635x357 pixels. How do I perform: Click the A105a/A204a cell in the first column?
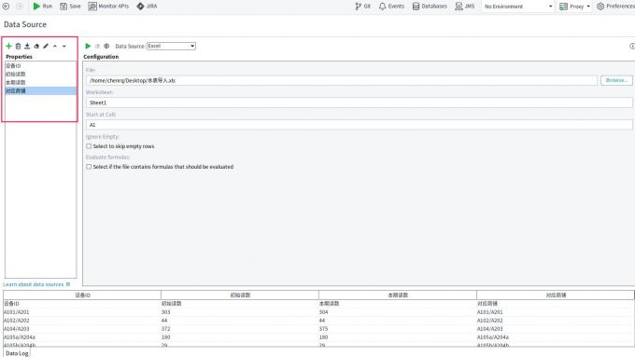click(82, 337)
